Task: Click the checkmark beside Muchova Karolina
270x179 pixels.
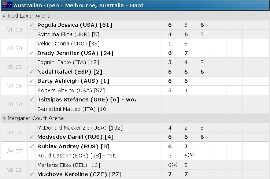Action: pos(32,174)
